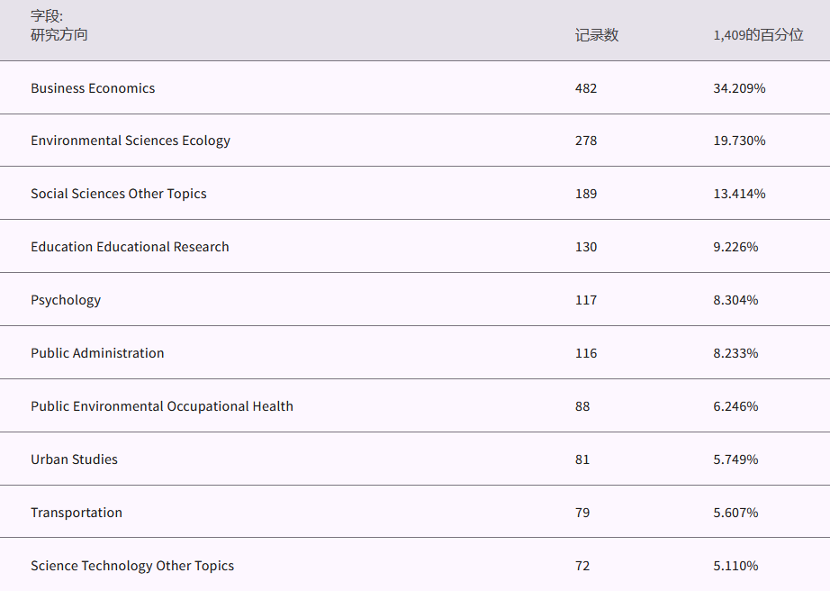Open Public Environmental Occupational Health row
The width and height of the screenshot is (830, 591).
point(162,406)
